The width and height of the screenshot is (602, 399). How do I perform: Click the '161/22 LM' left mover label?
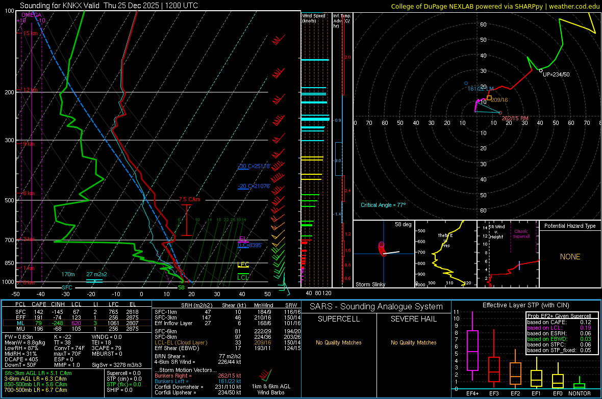[480, 89]
